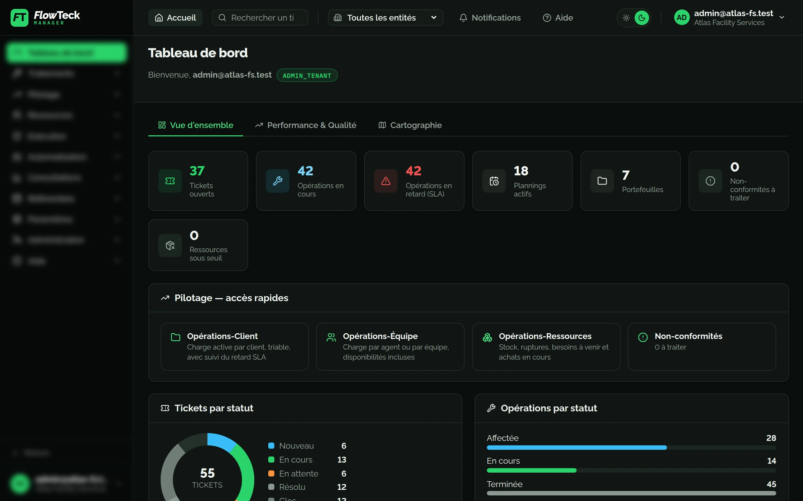Viewport: 803px width, 501px height.
Task: Enable dark theme with moon icon
Action: point(641,18)
